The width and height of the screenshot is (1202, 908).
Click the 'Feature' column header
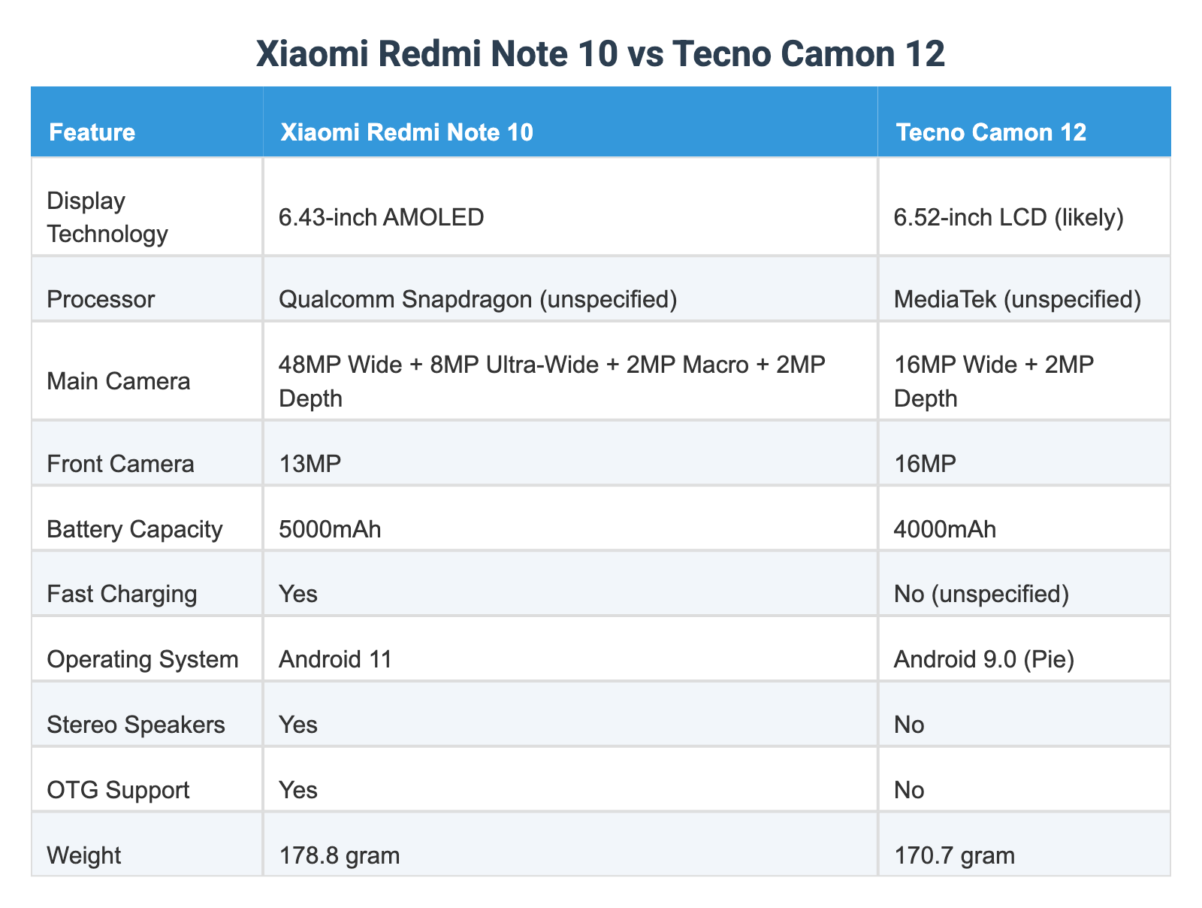tap(92, 132)
